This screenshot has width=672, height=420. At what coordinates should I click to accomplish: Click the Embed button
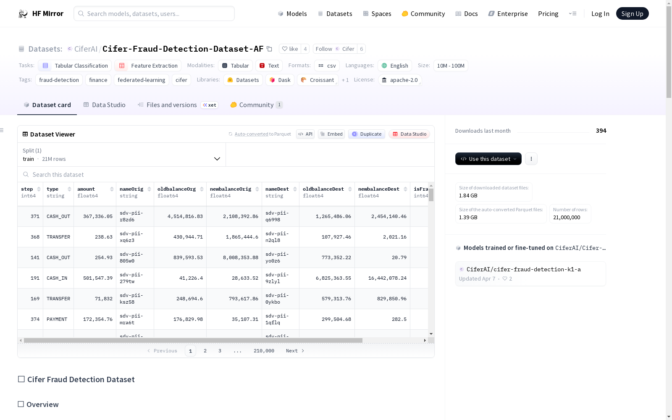point(331,134)
